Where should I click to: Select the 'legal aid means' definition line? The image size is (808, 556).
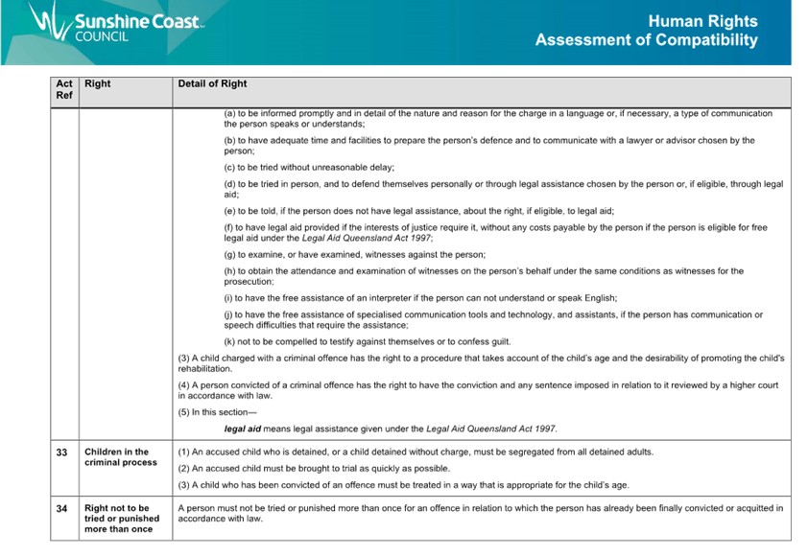coord(390,429)
